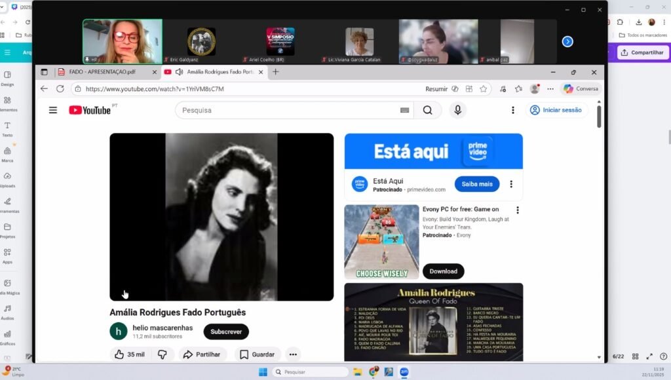Click the YouTube logo
671x380 pixels.
coord(90,111)
